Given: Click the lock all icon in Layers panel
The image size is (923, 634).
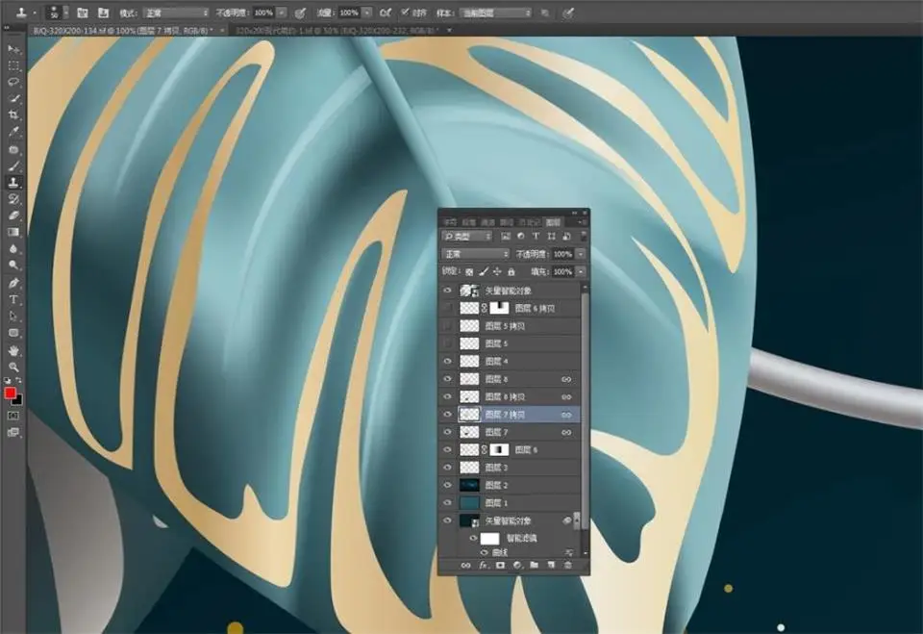Looking at the screenshot, I should (x=512, y=272).
